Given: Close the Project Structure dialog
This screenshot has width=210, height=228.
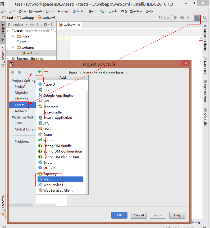Looking at the screenshot, I should pyautogui.click(x=186, y=63).
